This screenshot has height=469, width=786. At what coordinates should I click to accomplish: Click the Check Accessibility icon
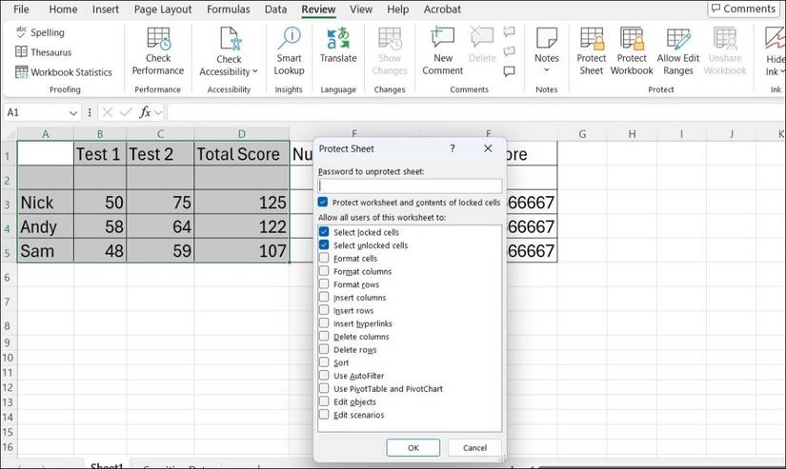click(231, 39)
